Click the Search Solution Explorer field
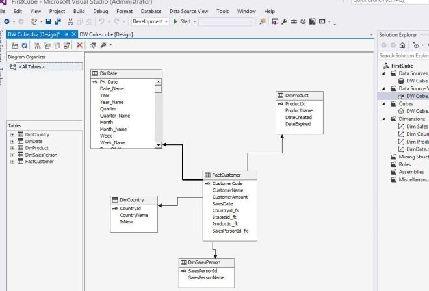Image resolution: width=429 pixels, height=291 pixels. pyautogui.click(x=403, y=55)
